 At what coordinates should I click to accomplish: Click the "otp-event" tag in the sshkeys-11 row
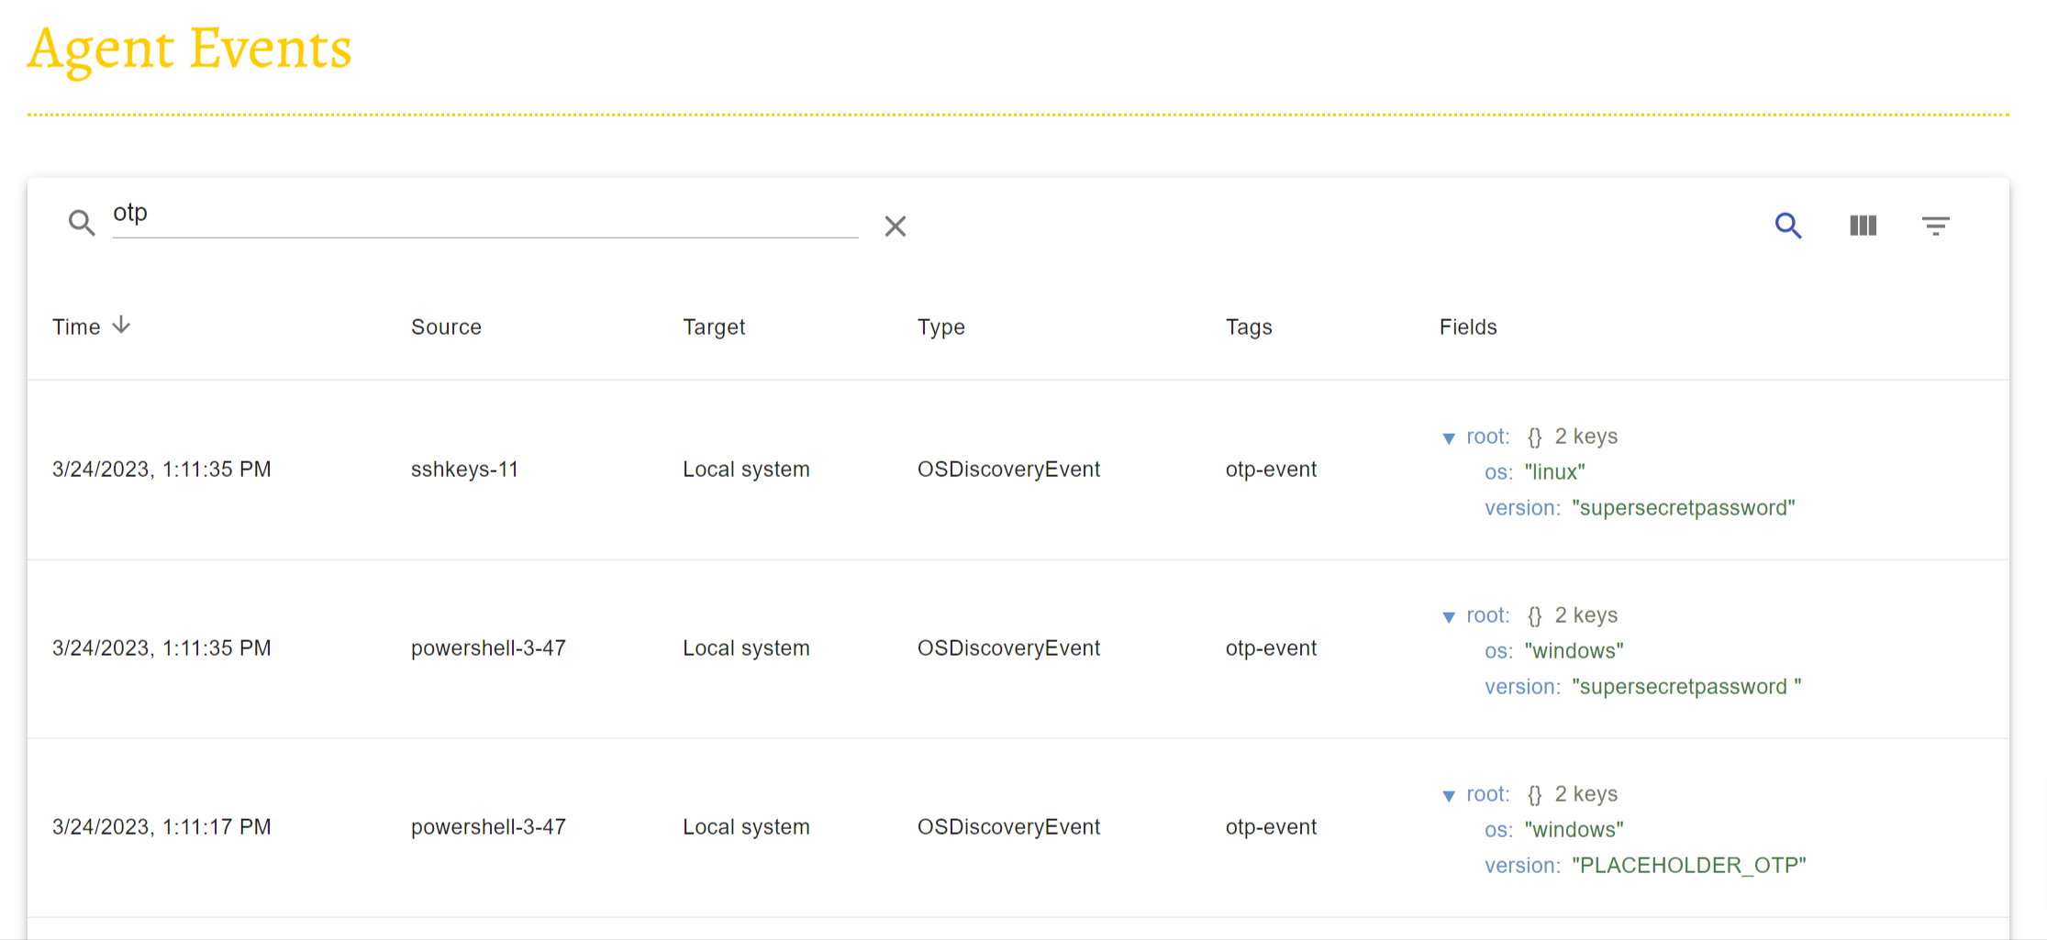coord(1271,470)
